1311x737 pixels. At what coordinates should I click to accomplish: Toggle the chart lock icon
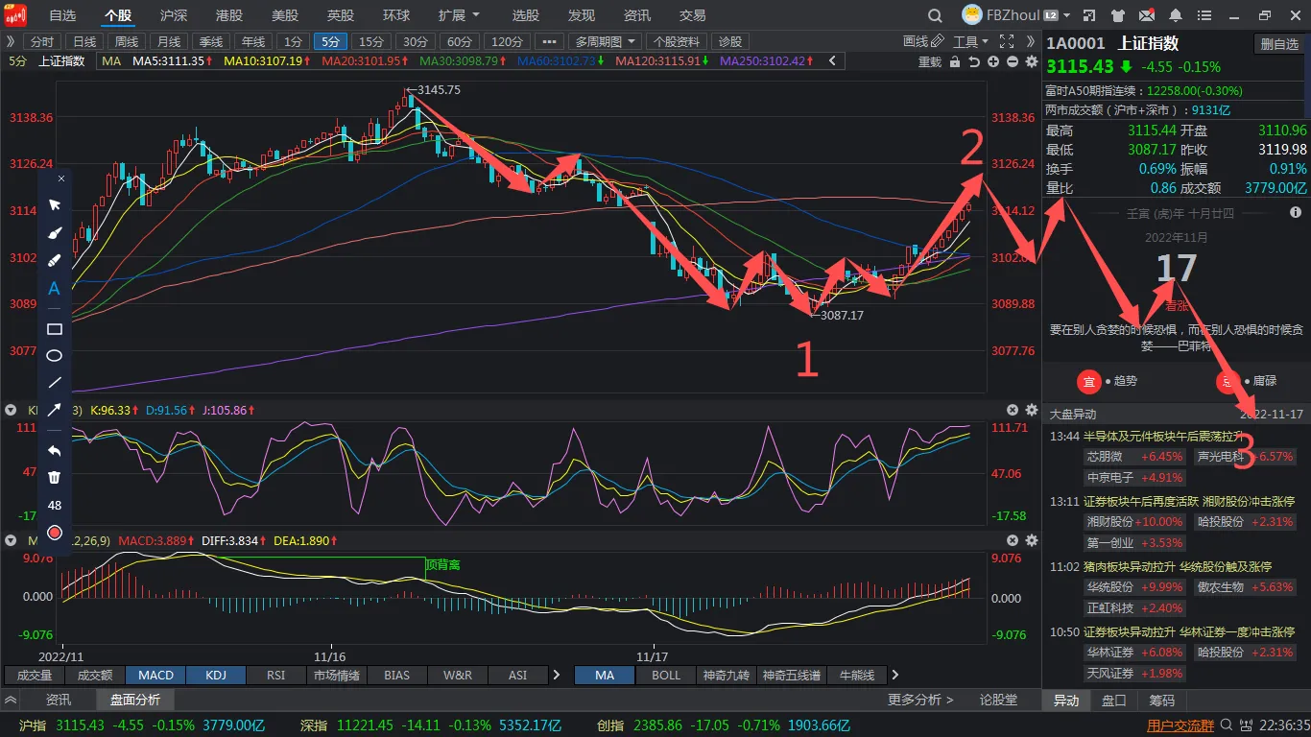tap(953, 60)
